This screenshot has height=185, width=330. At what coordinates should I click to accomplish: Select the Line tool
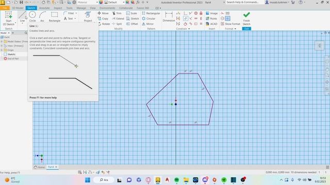tap(22, 16)
